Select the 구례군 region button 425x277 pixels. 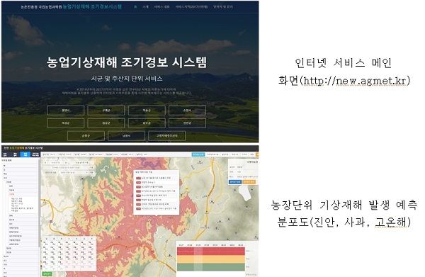(106, 111)
